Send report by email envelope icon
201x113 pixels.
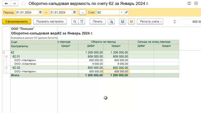[131, 22]
